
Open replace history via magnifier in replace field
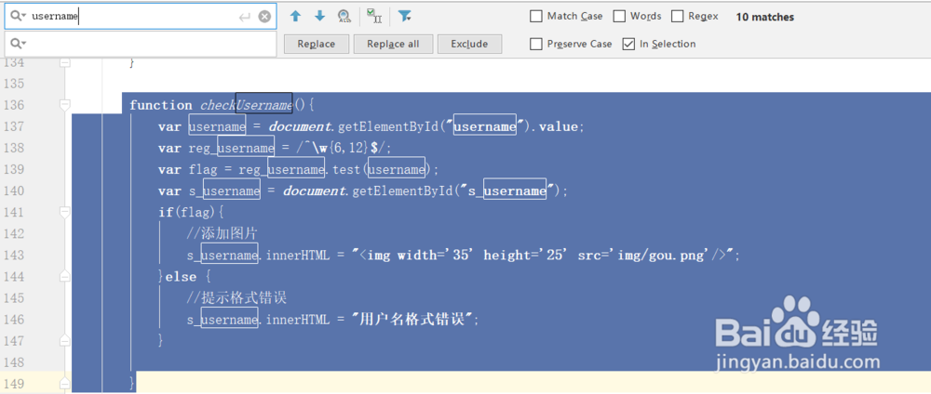[x=18, y=44]
